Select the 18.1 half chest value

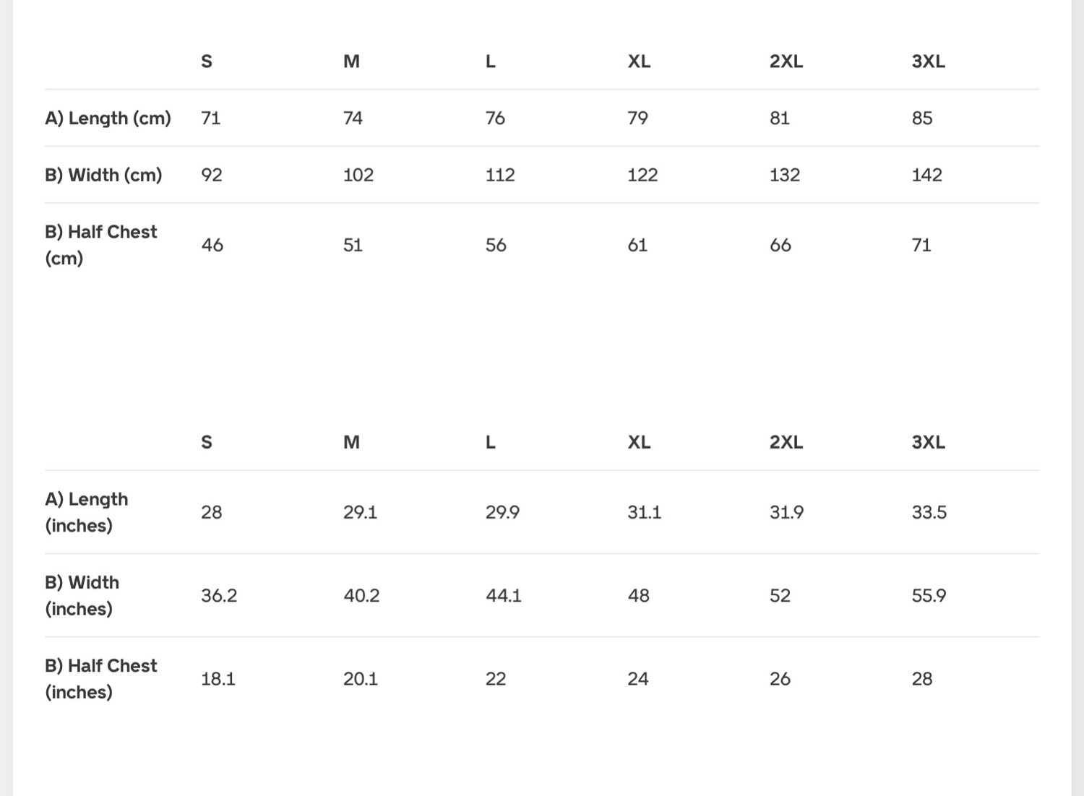coord(218,678)
